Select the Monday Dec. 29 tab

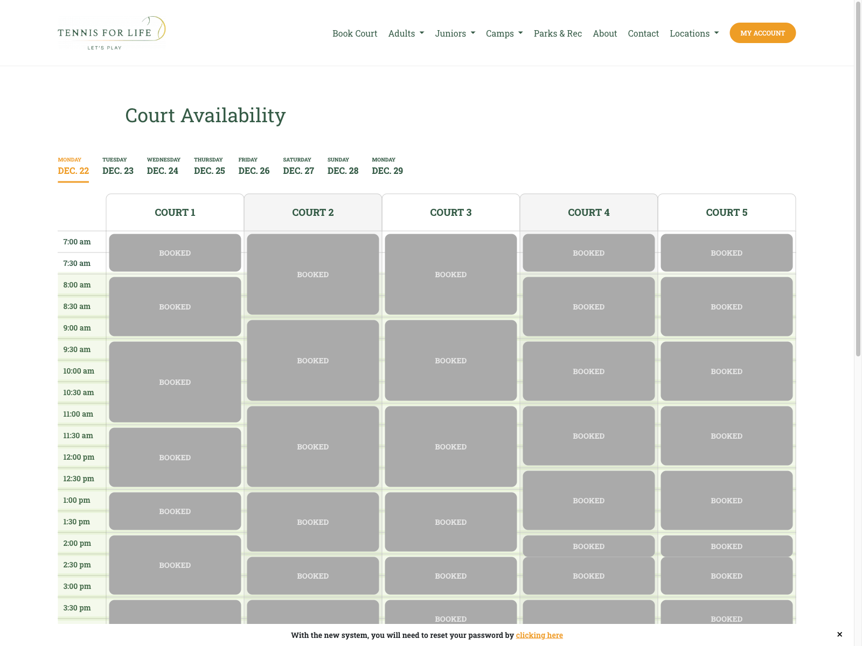point(387,166)
